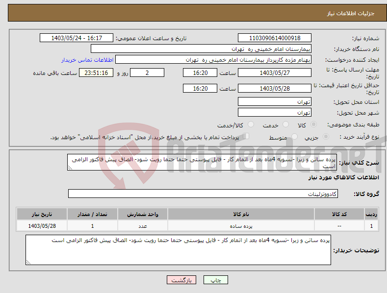Select the جزیی purchase type radio

point(326,136)
